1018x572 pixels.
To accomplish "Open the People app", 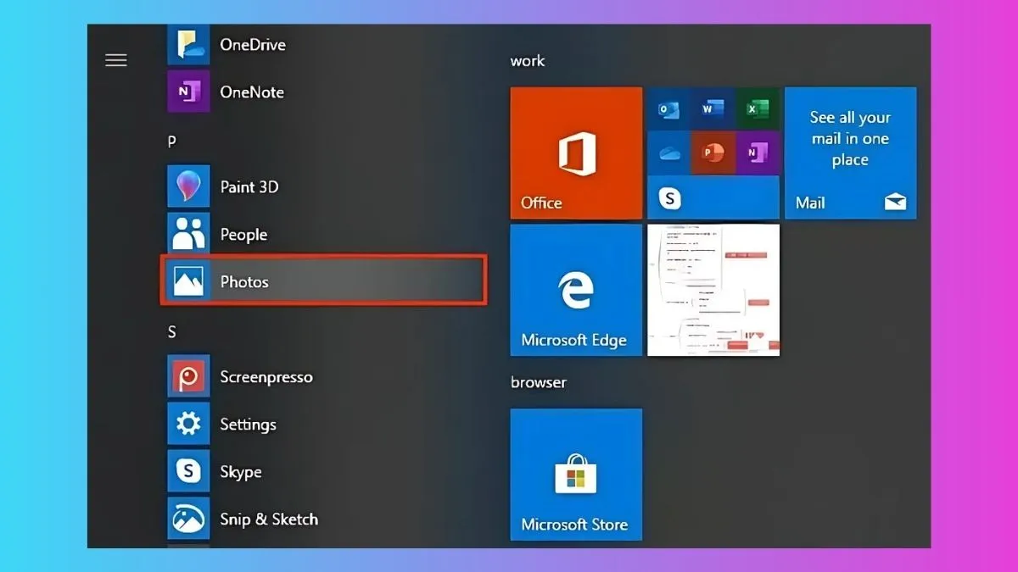I will point(244,234).
